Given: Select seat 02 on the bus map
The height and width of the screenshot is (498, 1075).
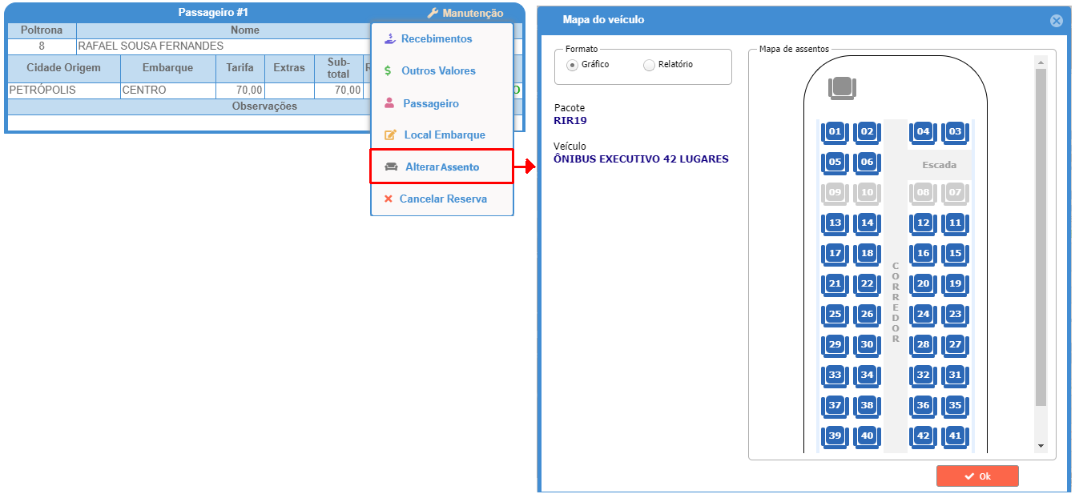Looking at the screenshot, I should point(867,132).
